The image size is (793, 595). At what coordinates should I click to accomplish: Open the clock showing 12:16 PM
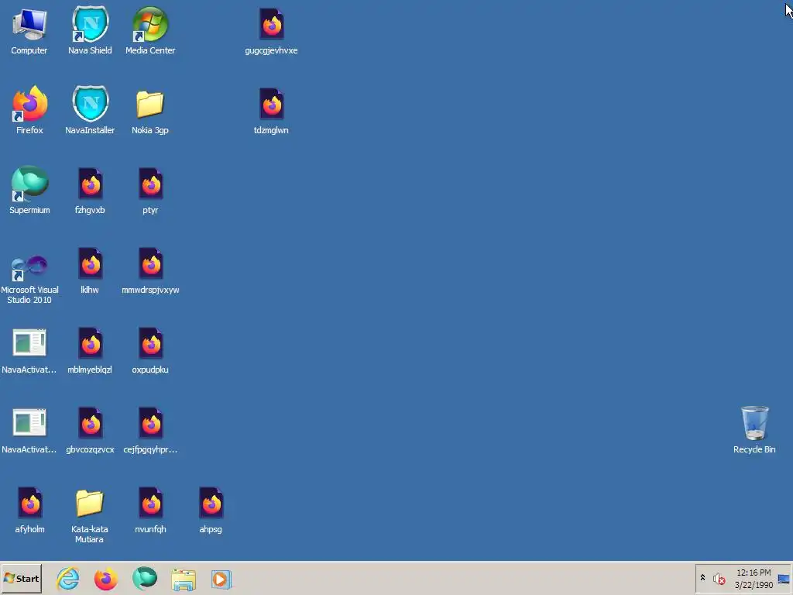(x=754, y=579)
